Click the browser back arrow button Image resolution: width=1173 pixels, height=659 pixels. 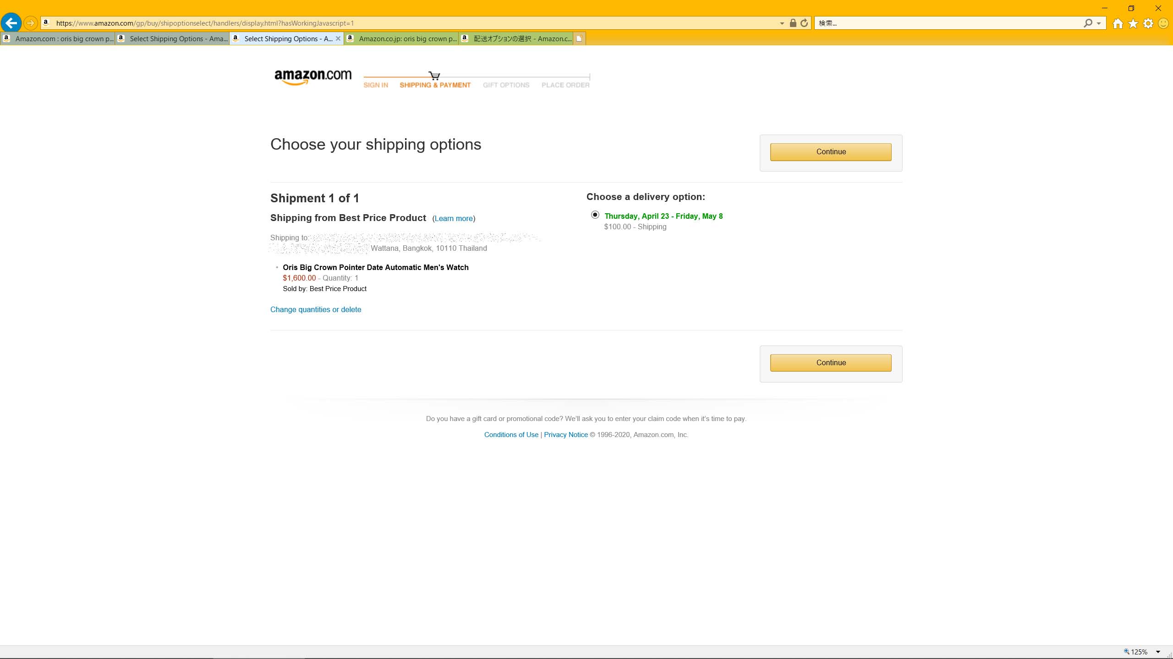pos(11,23)
